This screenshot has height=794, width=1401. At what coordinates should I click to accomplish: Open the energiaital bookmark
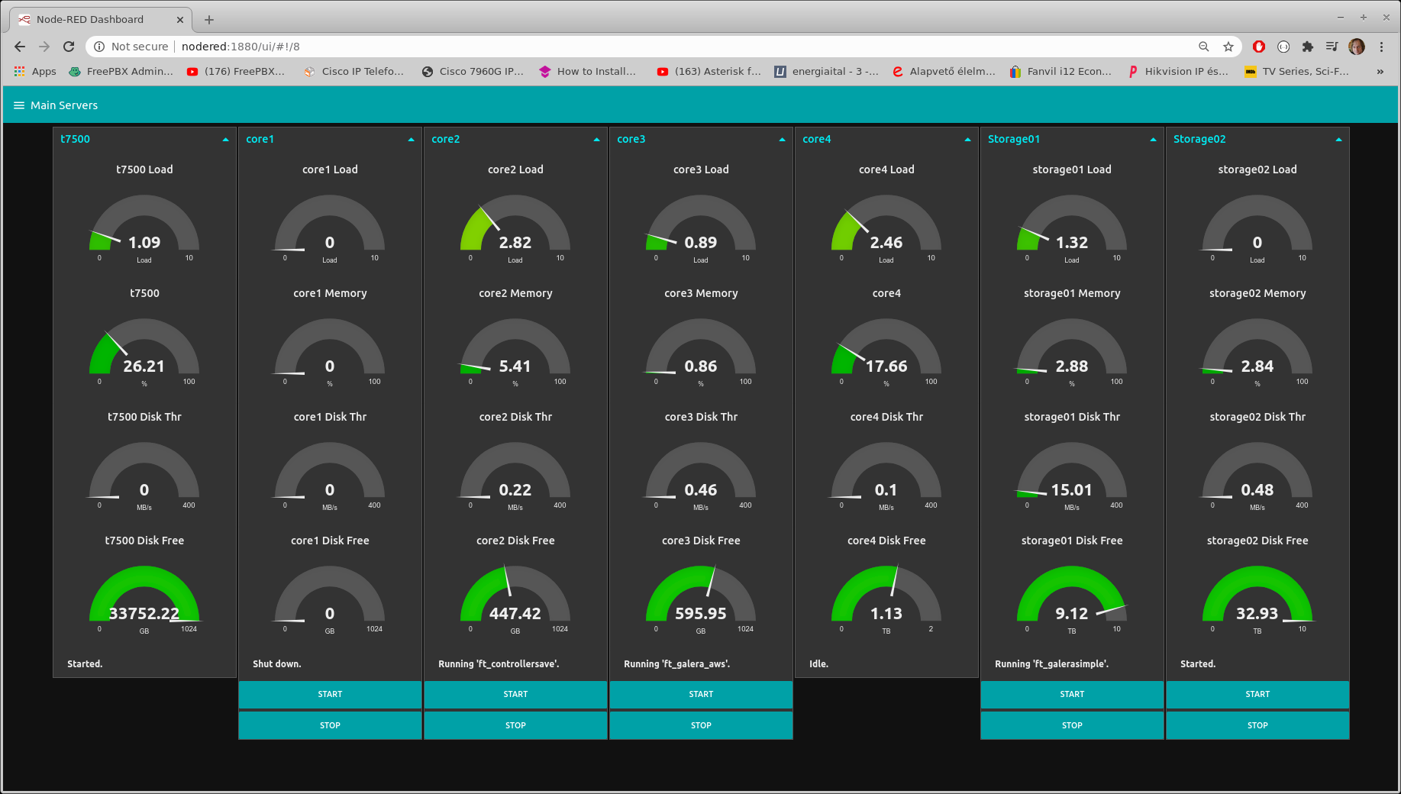click(827, 71)
